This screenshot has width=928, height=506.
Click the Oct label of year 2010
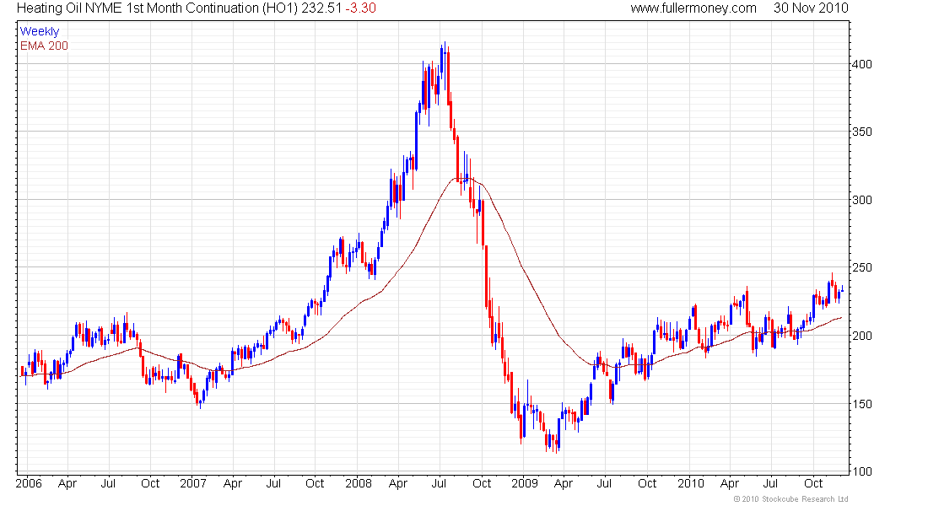[x=814, y=483]
